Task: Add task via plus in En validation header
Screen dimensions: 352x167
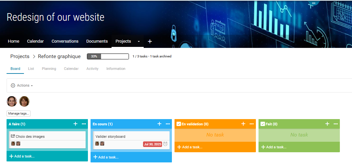Action: 243,124
